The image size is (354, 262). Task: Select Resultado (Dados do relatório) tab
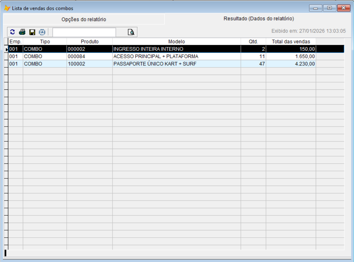[x=259, y=19]
